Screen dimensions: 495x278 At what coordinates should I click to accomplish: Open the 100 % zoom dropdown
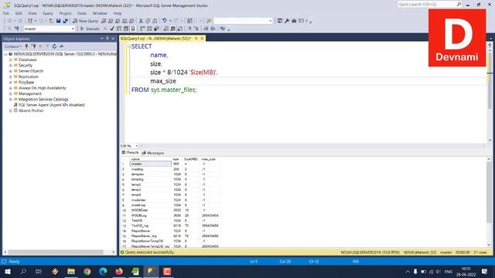(x=136, y=146)
